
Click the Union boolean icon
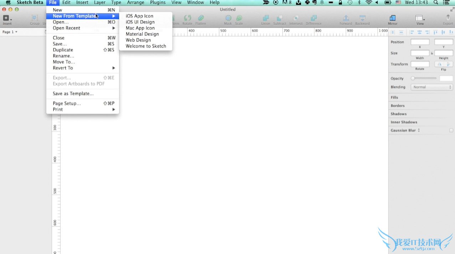pos(266,18)
